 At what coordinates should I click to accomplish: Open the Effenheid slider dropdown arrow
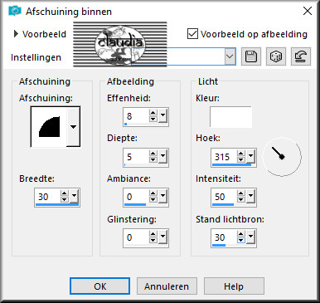coord(162,115)
